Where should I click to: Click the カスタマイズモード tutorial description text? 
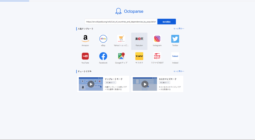click(x=170, y=88)
